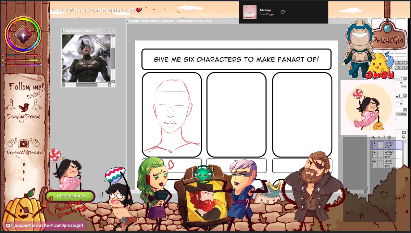
Task: Toggle visibility of Layer3
Action: coord(374,143)
